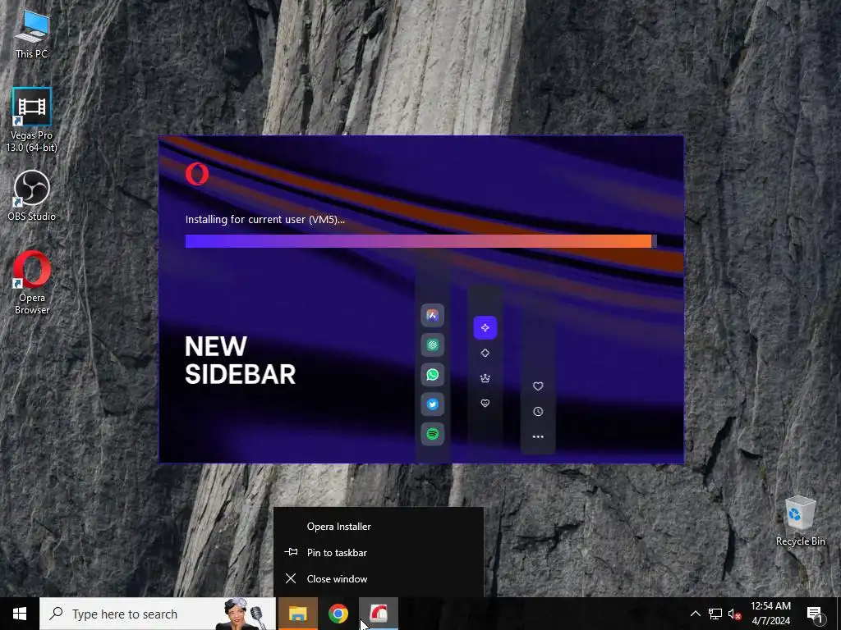Click the 'Installing for current user (VM5)...' text
This screenshot has width=841, height=630.
point(265,220)
